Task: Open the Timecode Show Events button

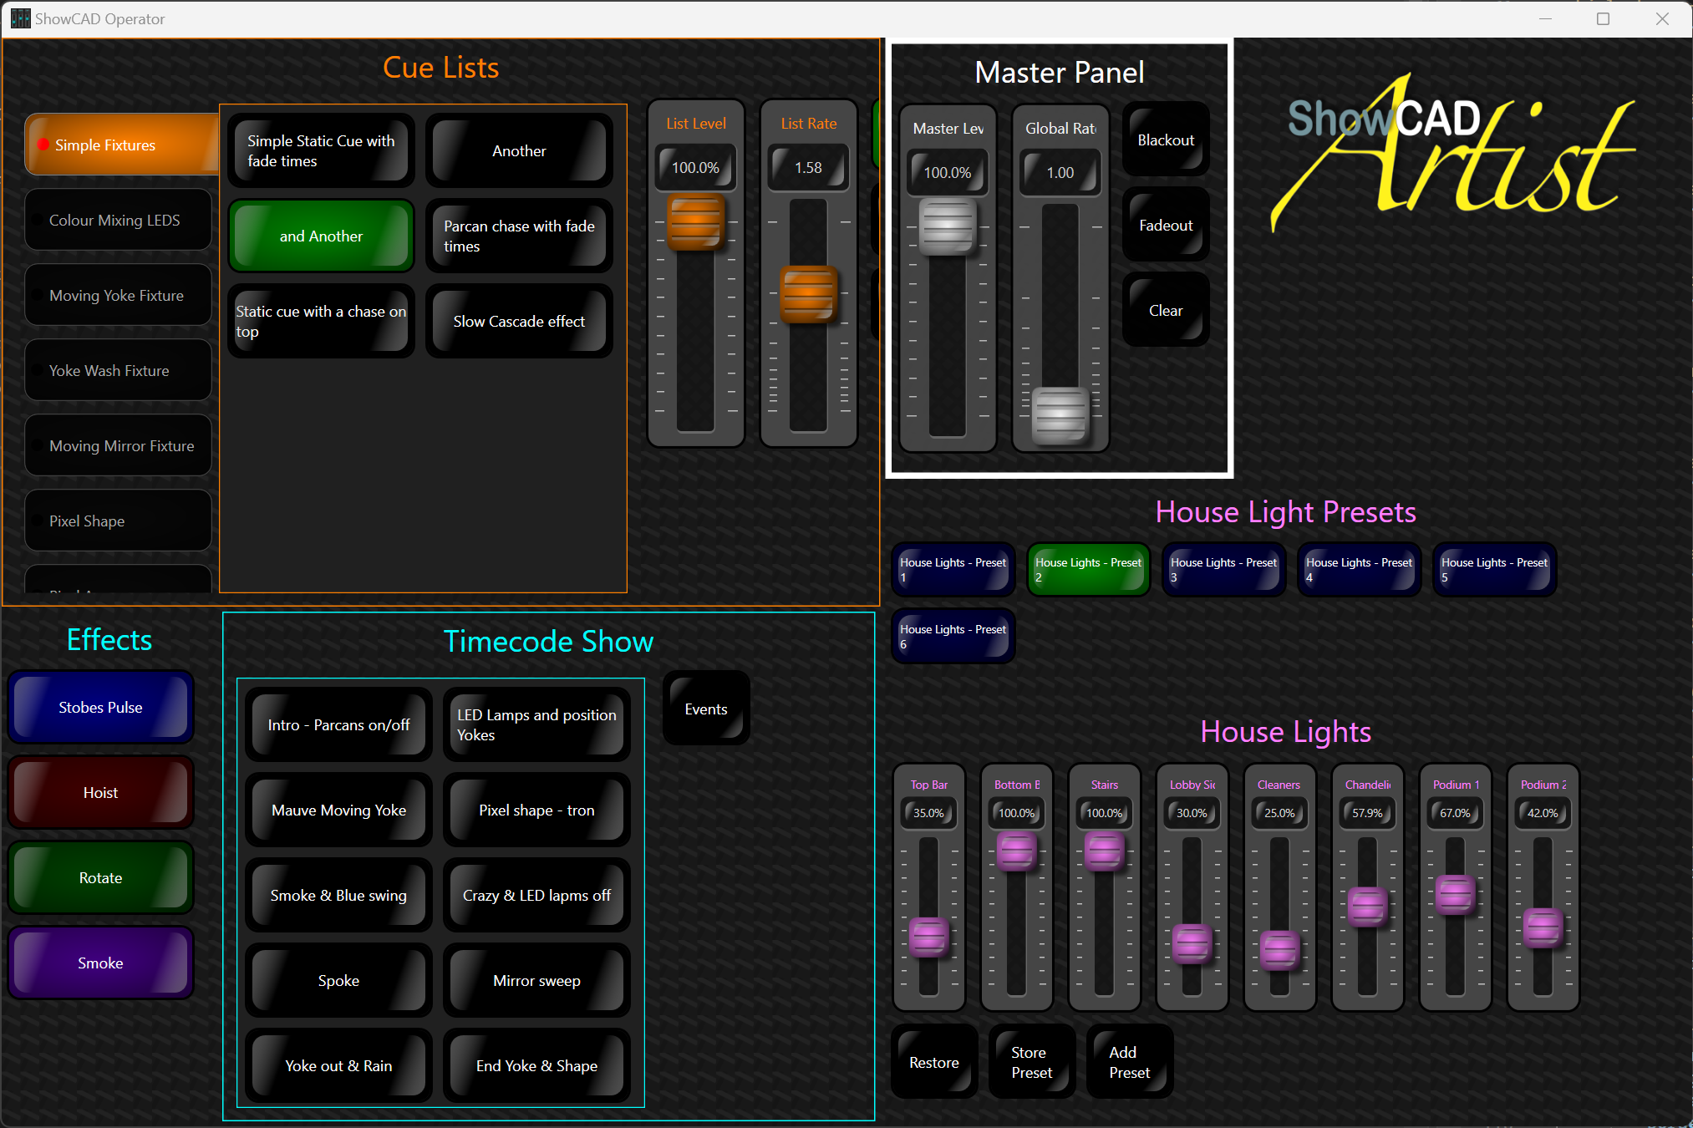Action: click(x=705, y=709)
